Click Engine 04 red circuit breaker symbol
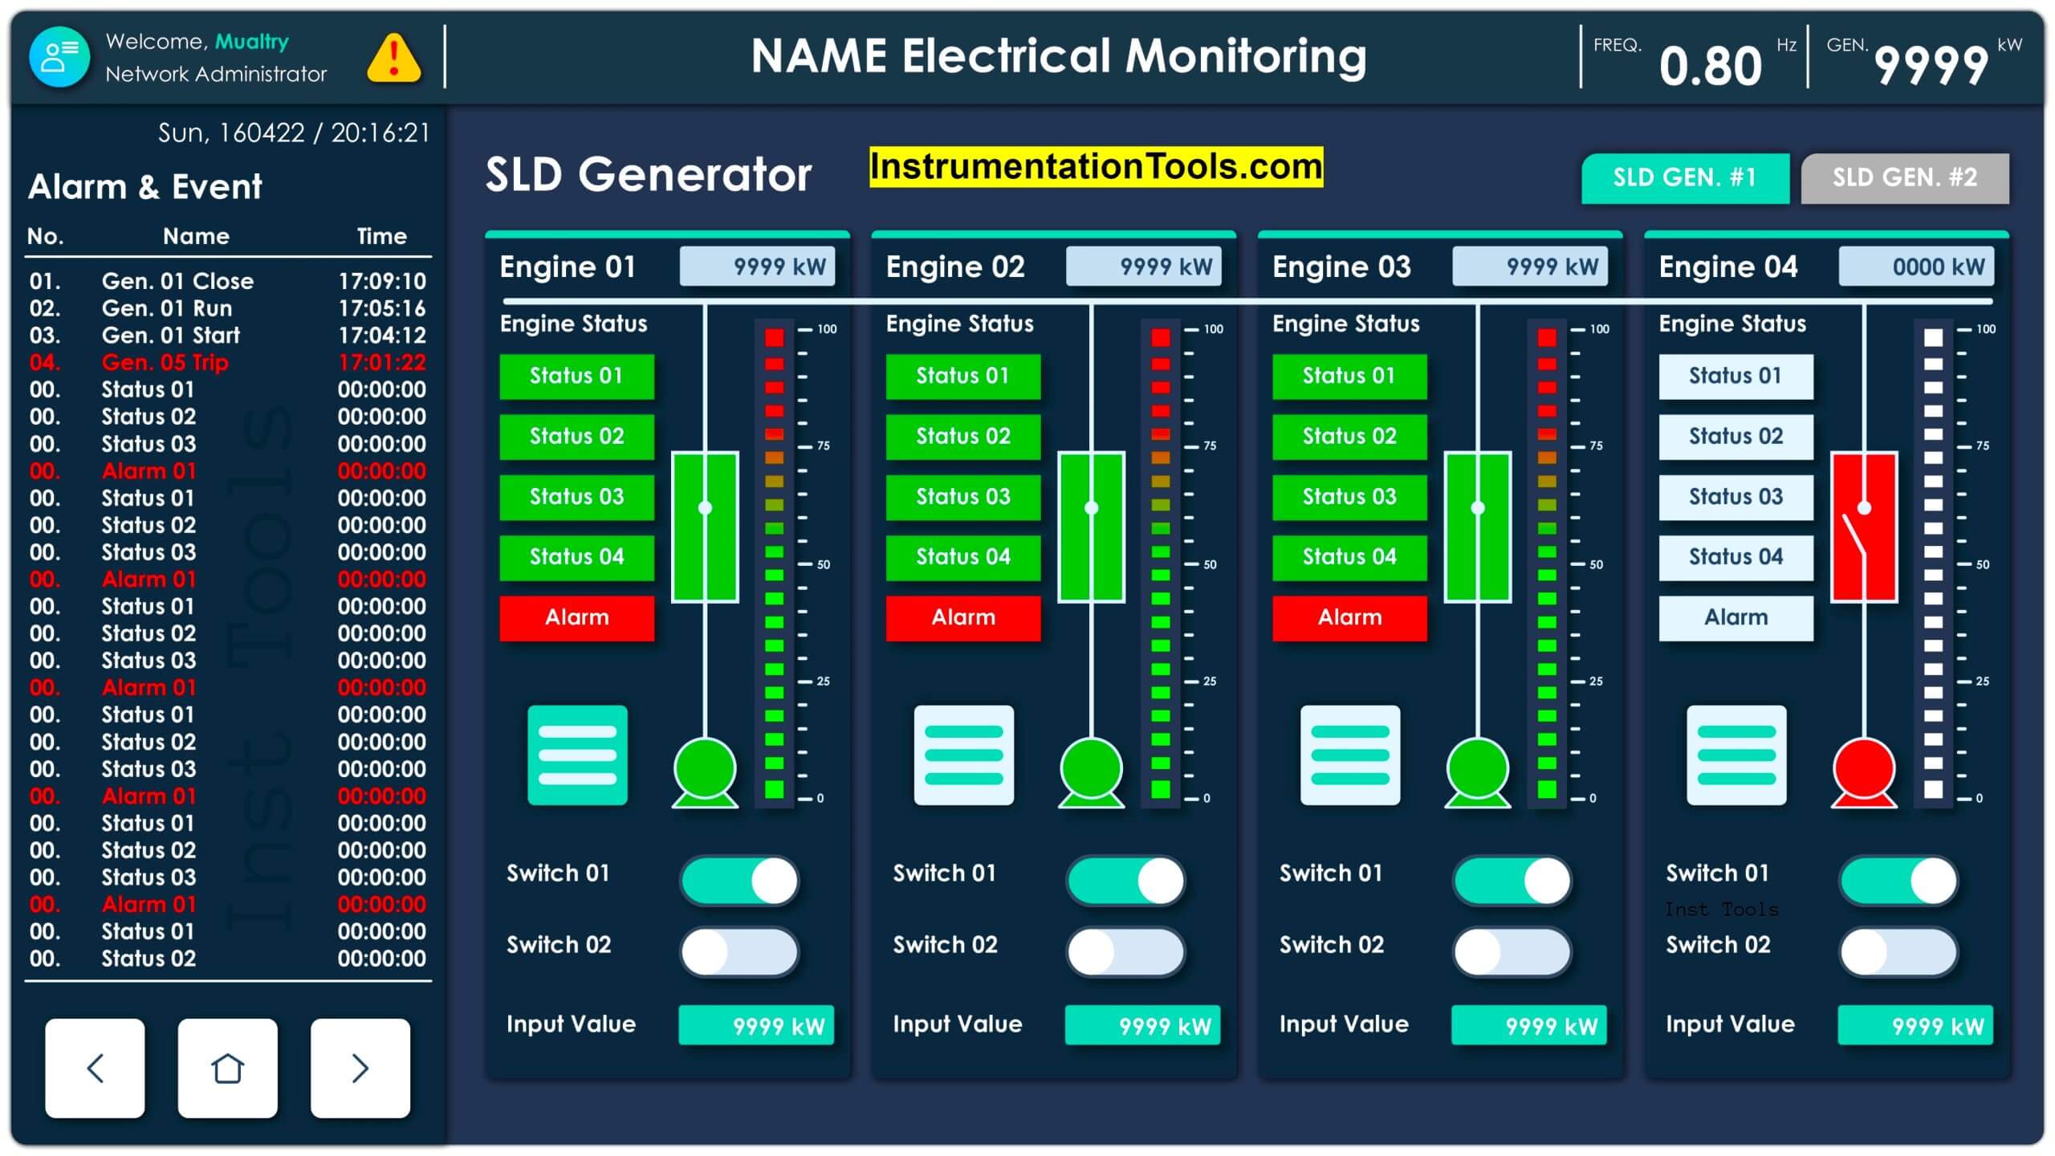The height and width of the screenshot is (1156, 2055). [1864, 527]
